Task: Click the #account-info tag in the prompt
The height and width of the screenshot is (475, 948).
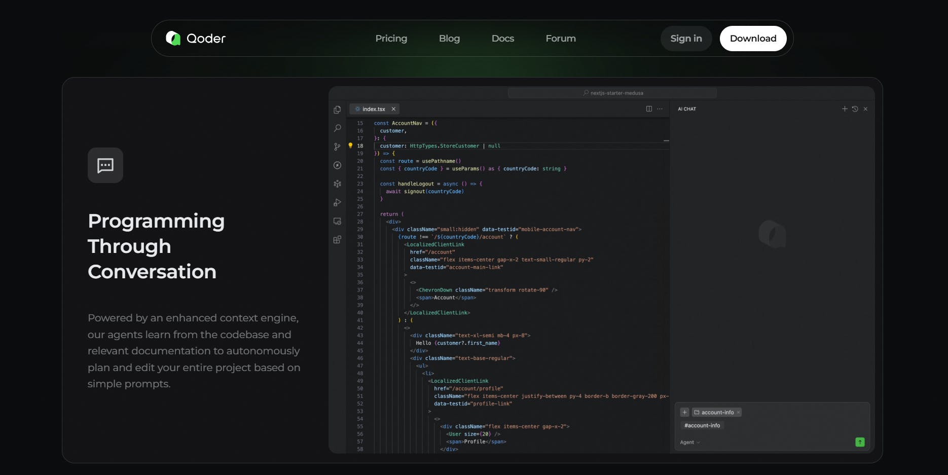Action: tap(702, 425)
